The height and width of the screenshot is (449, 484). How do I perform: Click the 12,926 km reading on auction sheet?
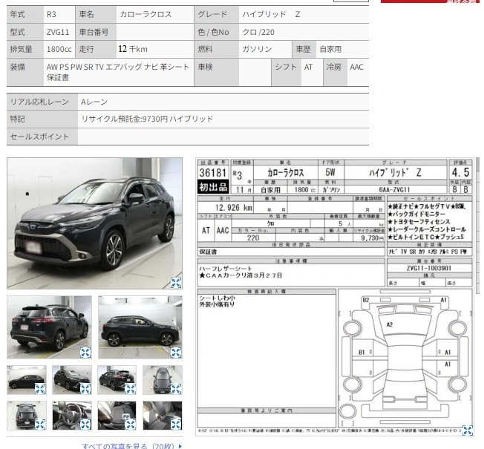coord(234,207)
